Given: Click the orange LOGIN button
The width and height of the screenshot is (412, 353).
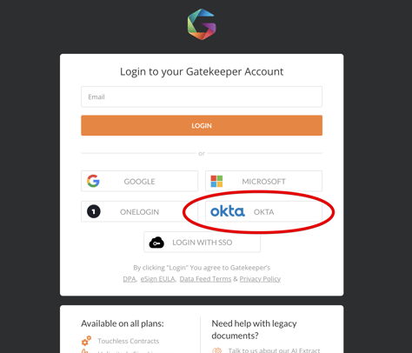Looking at the screenshot, I should click(202, 125).
